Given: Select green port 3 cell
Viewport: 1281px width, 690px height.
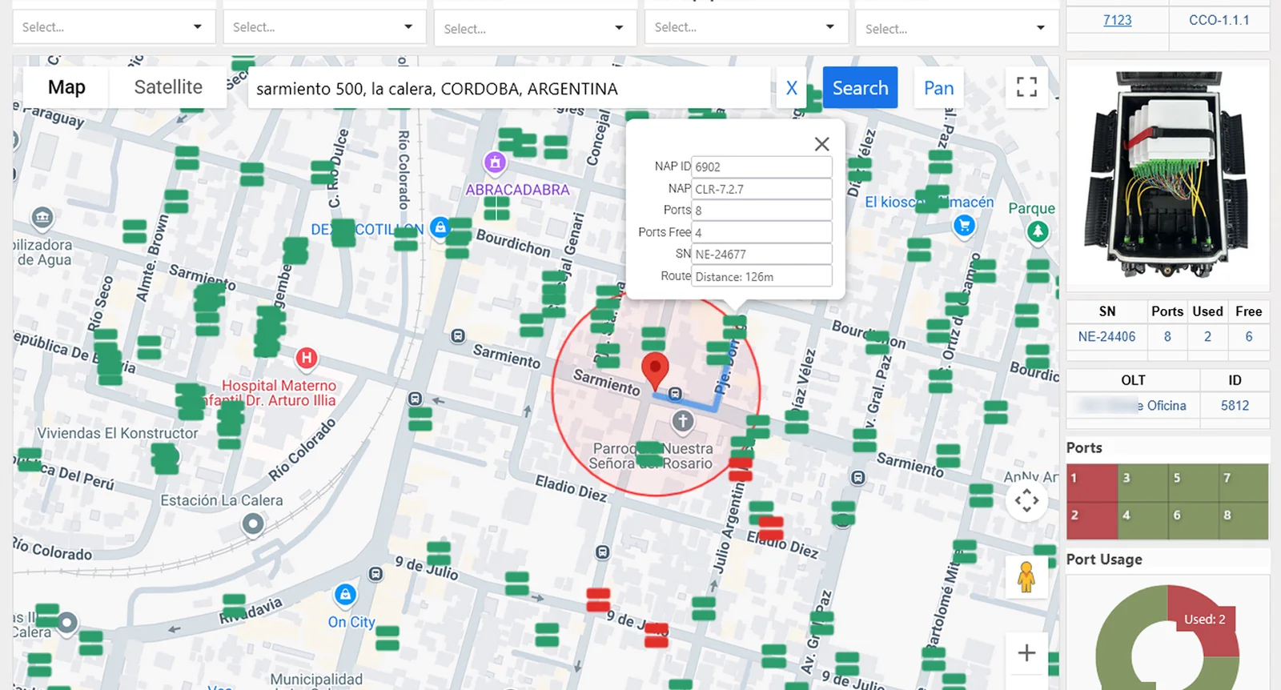Looking at the screenshot, I should pyautogui.click(x=1142, y=483).
